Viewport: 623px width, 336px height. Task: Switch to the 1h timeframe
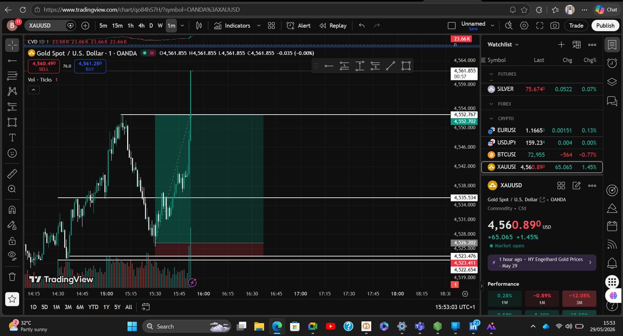click(130, 25)
